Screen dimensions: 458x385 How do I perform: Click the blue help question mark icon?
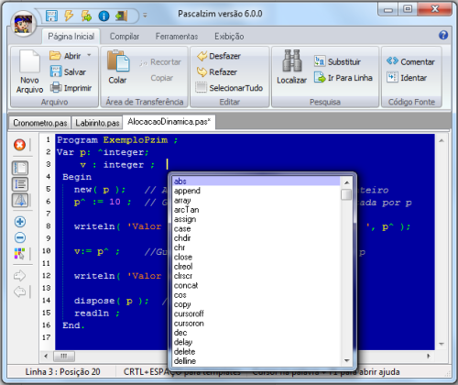(x=443, y=35)
